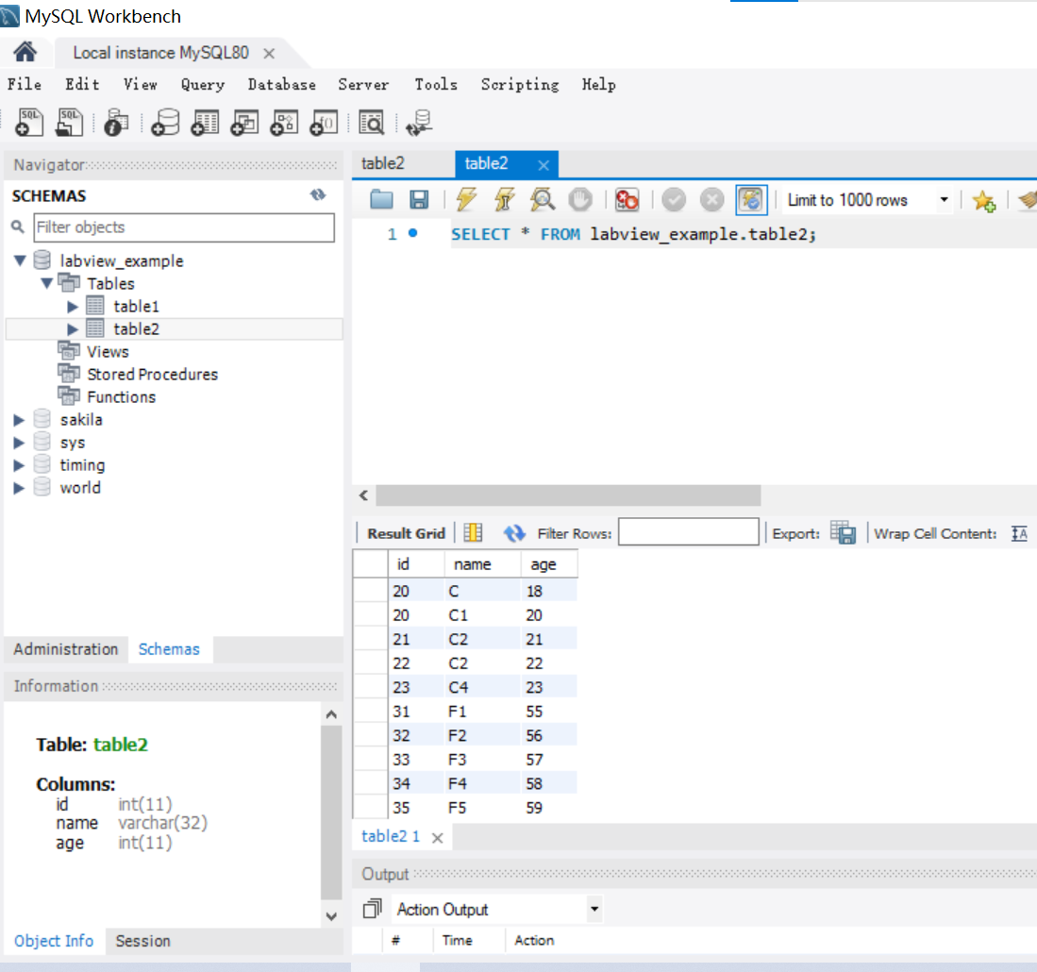Close Local instance MySQL80 connection tab
The image size is (1037, 972).
(x=269, y=54)
